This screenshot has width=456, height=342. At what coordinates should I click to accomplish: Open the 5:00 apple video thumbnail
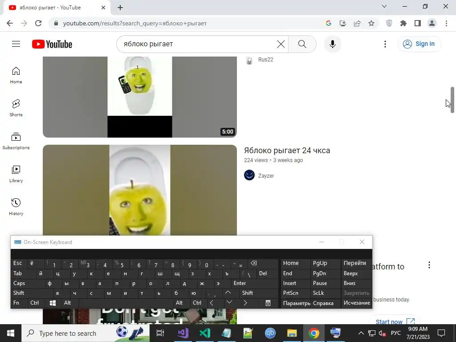(x=139, y=97)
